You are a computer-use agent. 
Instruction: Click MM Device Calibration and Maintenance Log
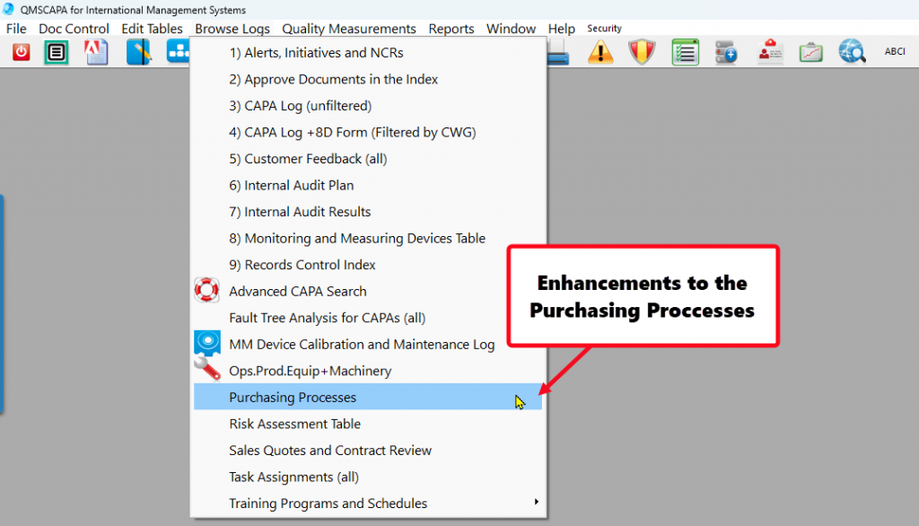coord(362,345)
